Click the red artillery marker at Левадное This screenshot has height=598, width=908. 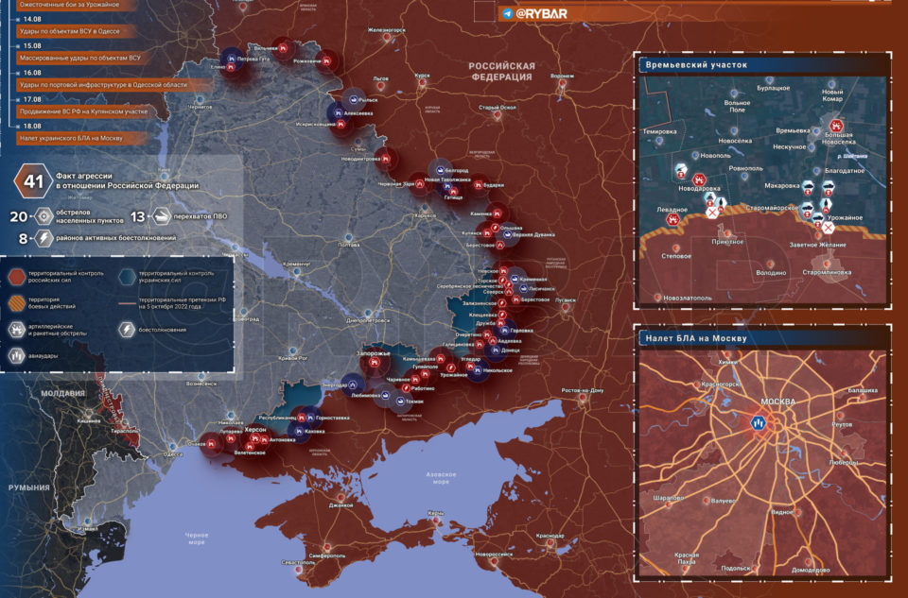pyautogui.click(x=672, y=219)
